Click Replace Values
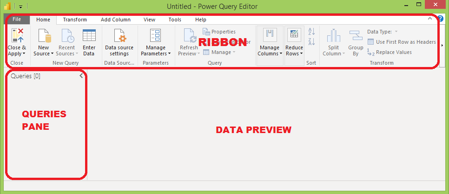Viewport: 449px width, 194px height. [390, 52]
